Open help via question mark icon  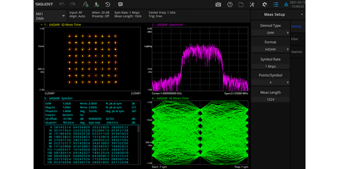click(230, 4)
